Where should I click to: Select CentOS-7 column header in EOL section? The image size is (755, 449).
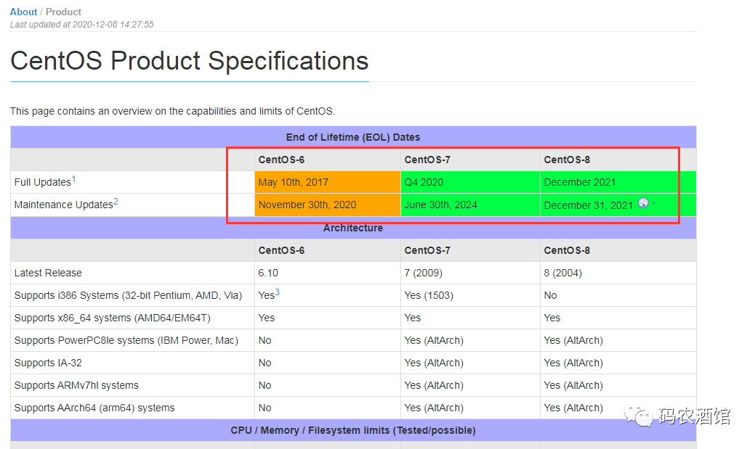(427, 160)
